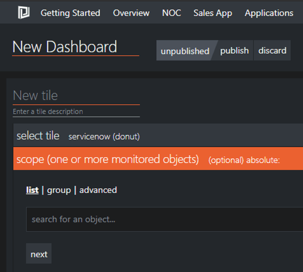The width and height of the screenshot is (303, 272).
Task: Click the search for an object box
Action: [x=164, y=219]
